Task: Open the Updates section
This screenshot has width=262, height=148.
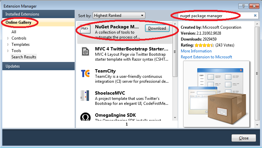Action: pos(38,66)
